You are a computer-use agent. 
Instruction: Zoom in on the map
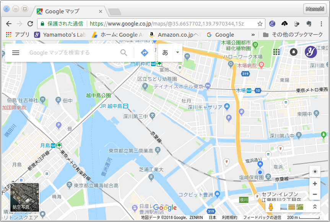tap(315, 183)
